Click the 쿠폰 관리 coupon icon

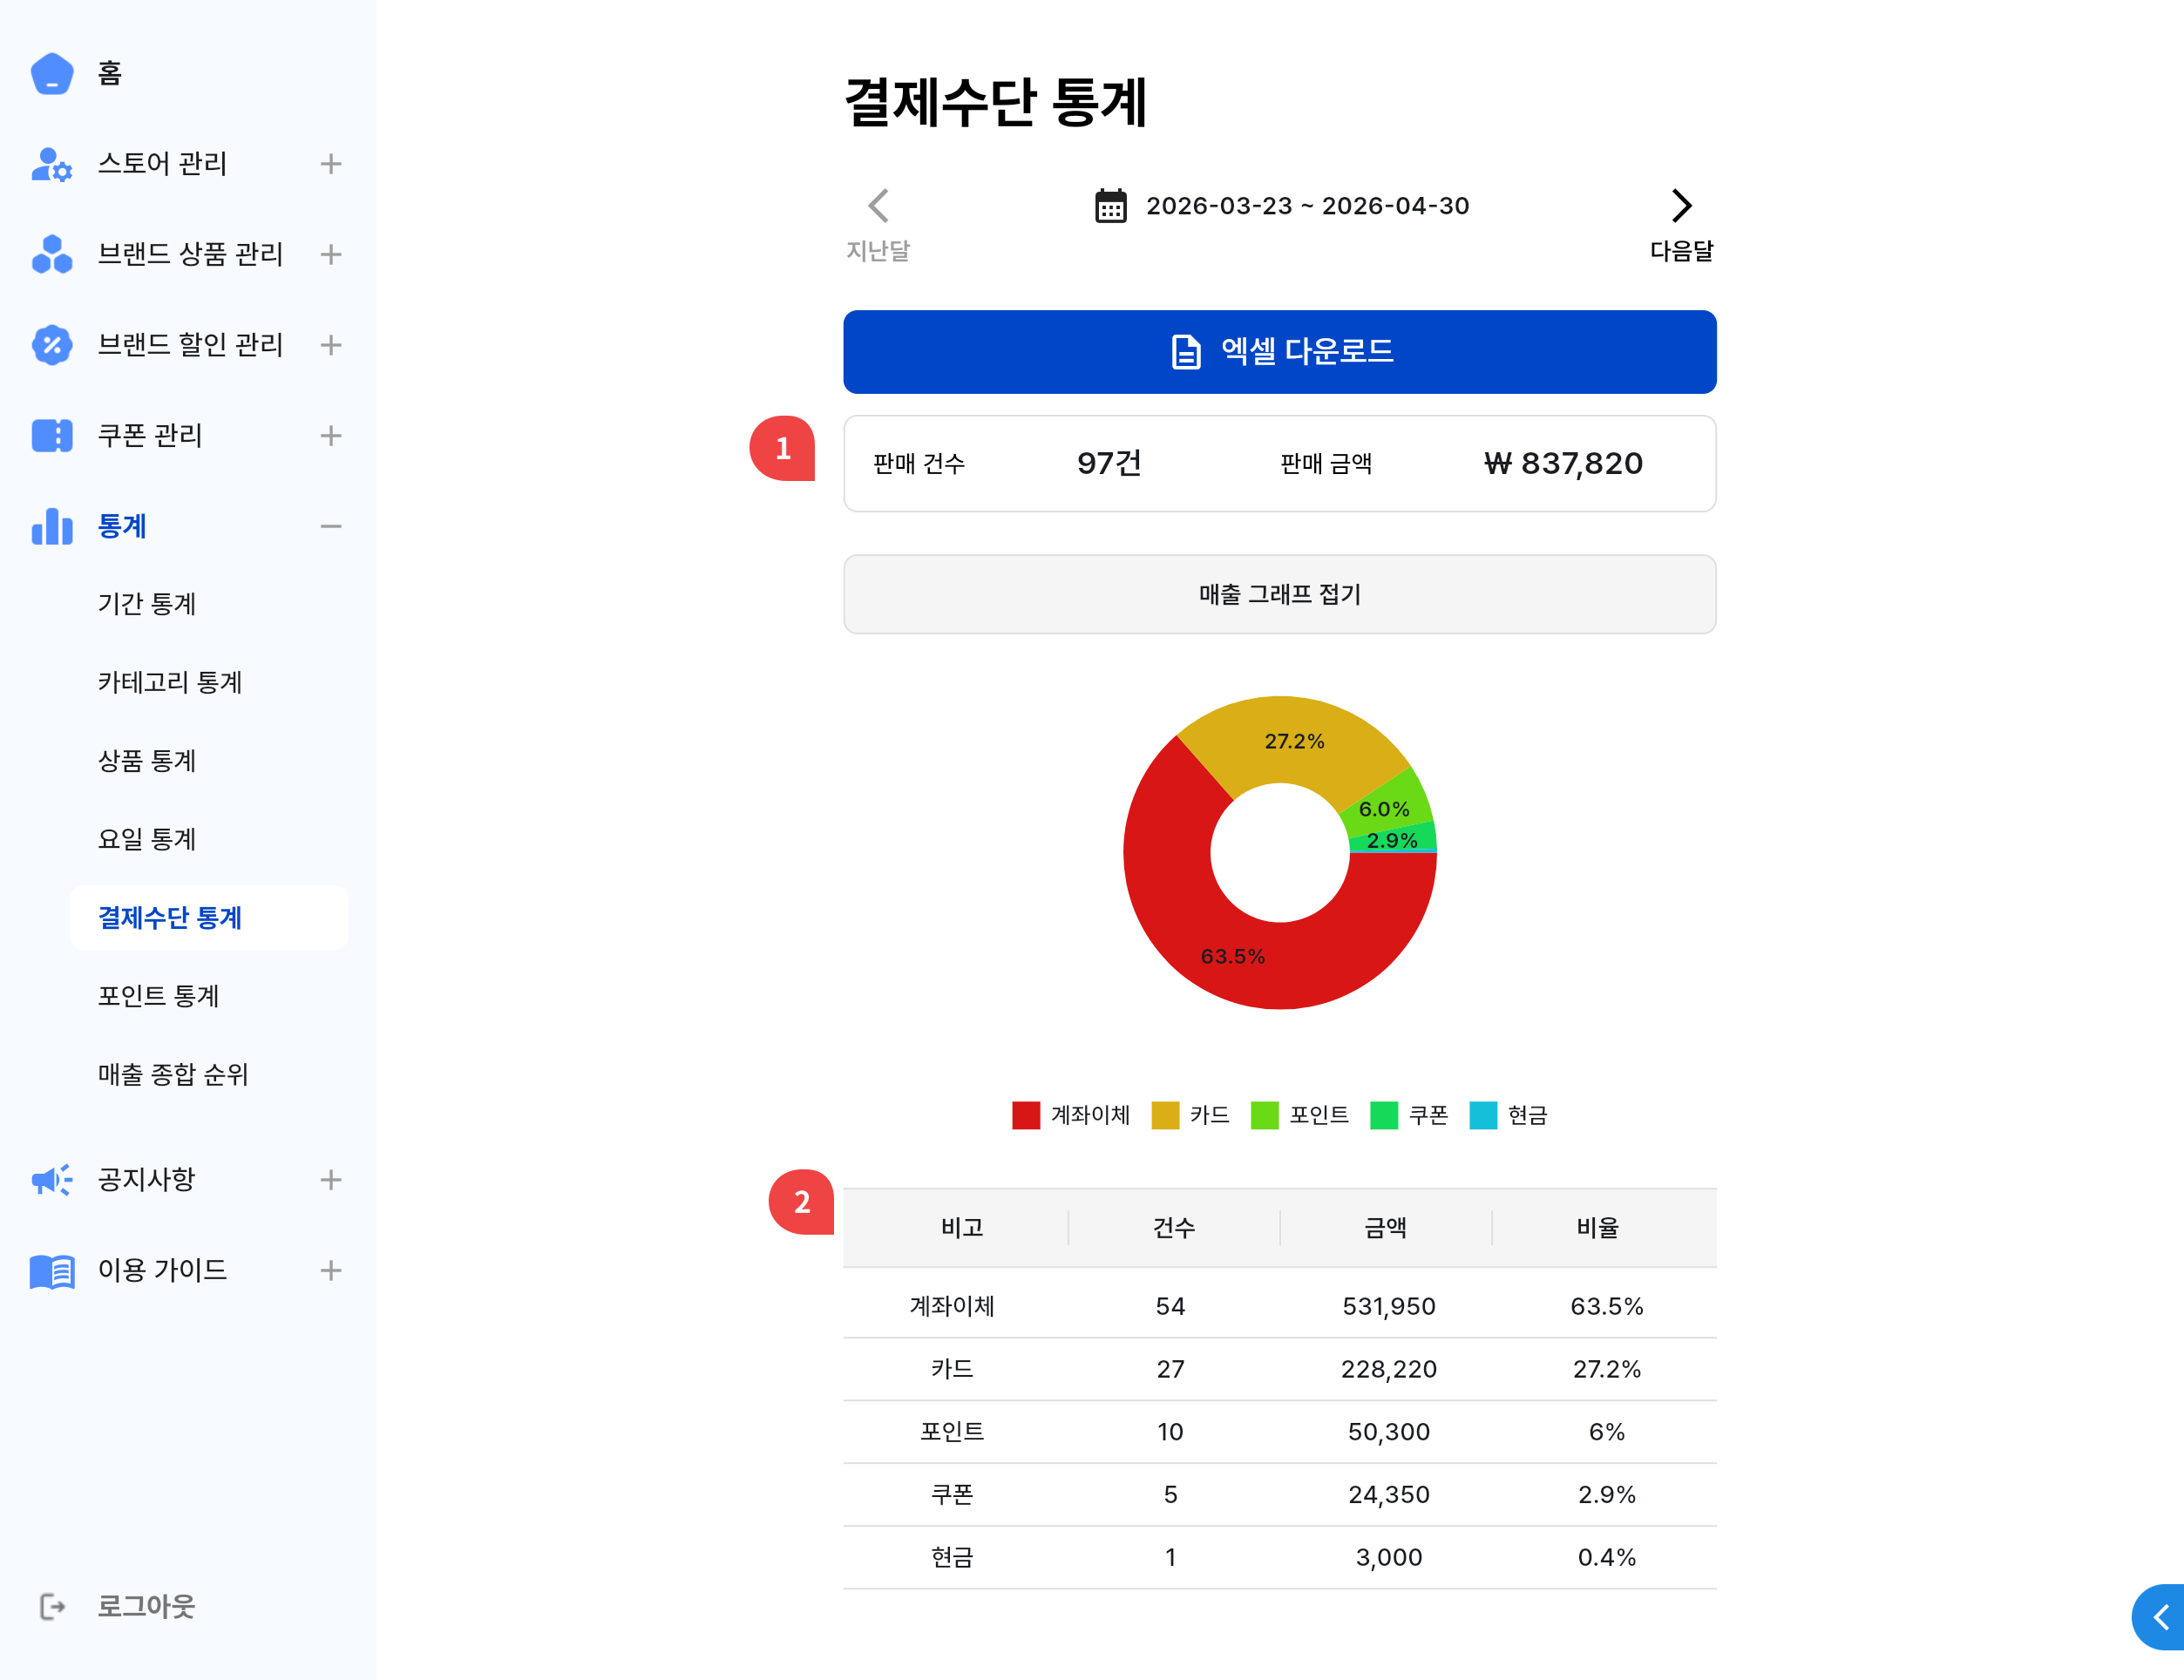[x=52, y=435]
